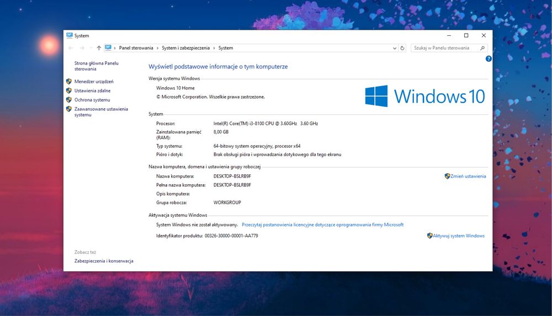Select System i zabezpieczenia breadcrumb

click(185, 48)
